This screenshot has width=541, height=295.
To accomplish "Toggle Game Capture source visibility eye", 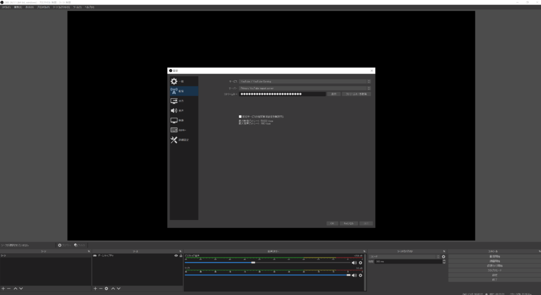I will 176,256.
